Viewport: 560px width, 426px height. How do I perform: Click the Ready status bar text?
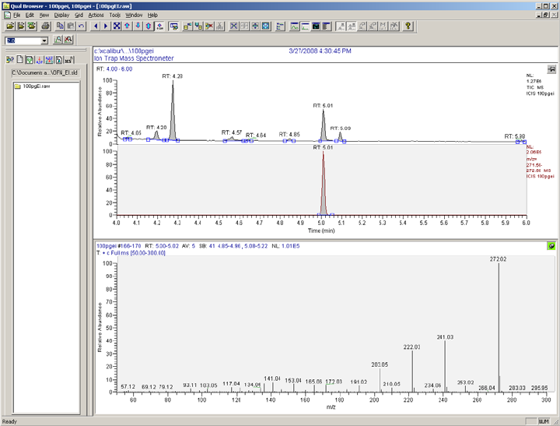[x=9, y=421]
